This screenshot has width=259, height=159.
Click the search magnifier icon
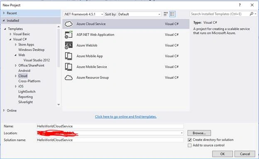click(x=252, y=14)
